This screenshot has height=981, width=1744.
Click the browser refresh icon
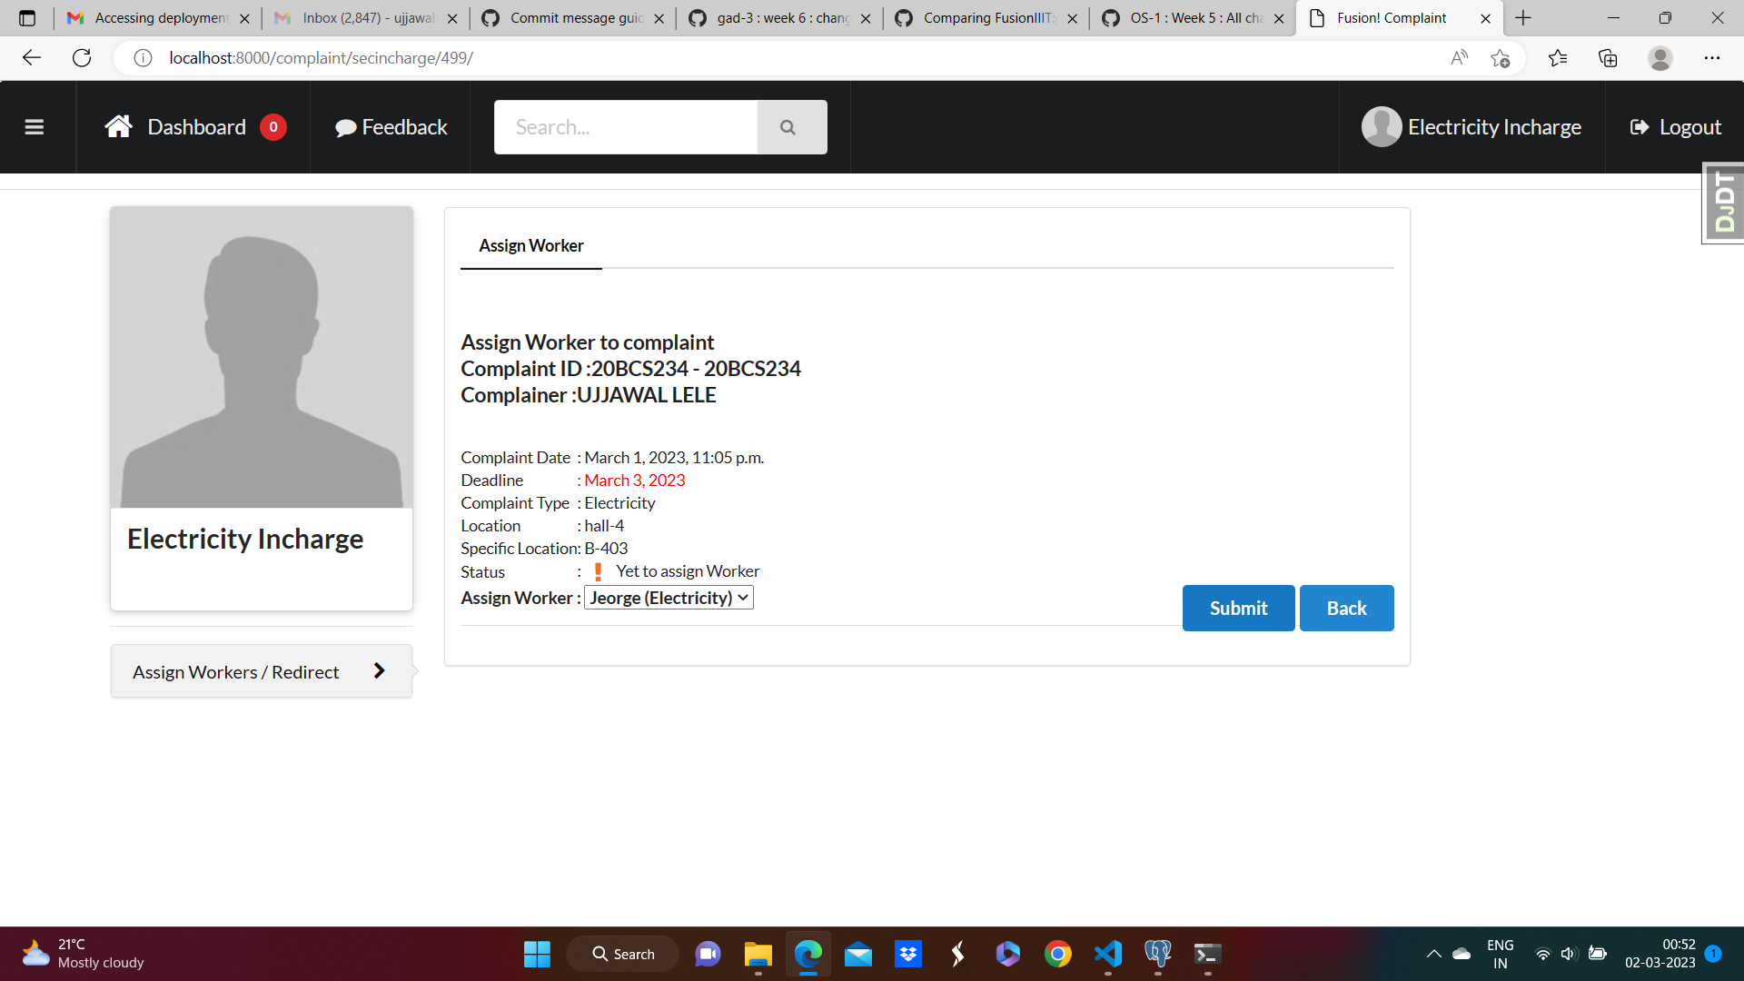pos(82,58)
